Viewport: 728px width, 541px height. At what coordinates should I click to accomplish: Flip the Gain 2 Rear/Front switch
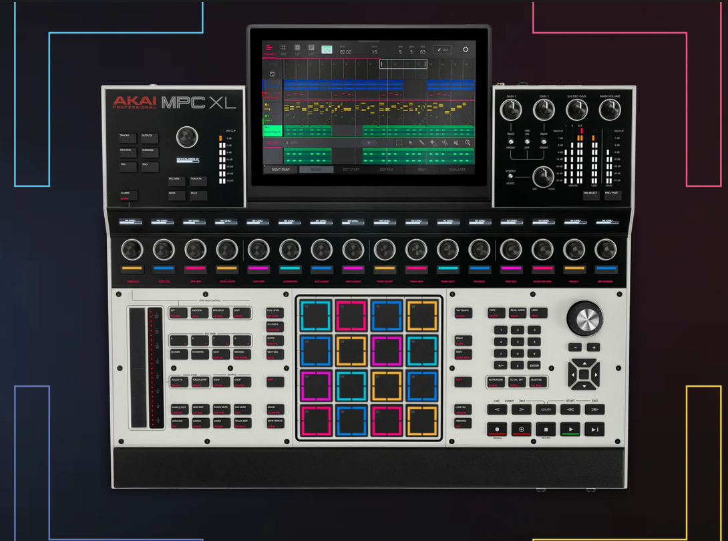(x=544, y=141)
